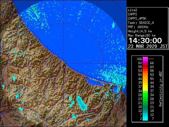Pick the bright green 28–34 dBZ swatch

[x=145, y=95]
